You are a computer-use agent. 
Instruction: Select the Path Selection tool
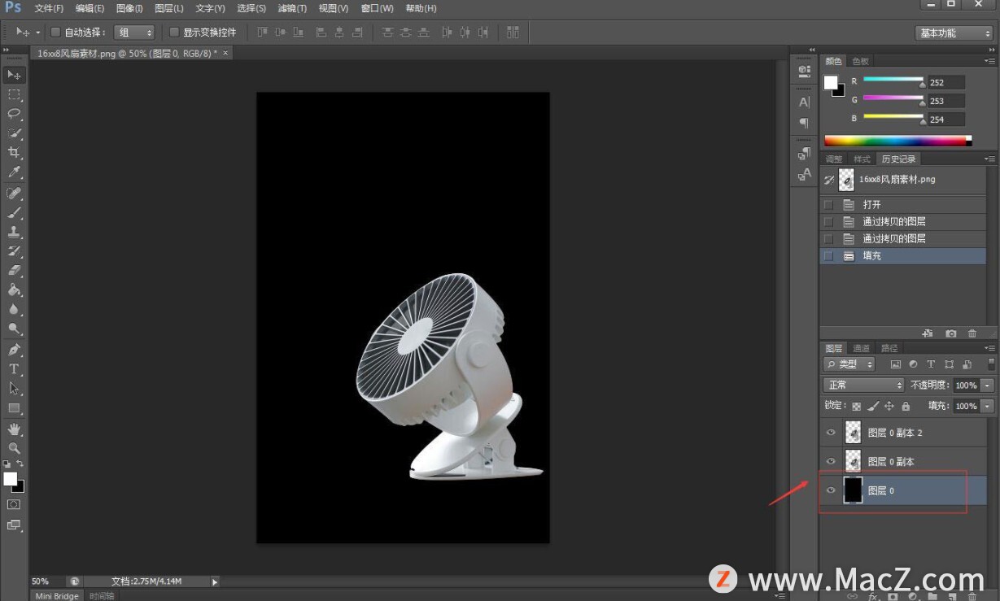coord(14,389)
